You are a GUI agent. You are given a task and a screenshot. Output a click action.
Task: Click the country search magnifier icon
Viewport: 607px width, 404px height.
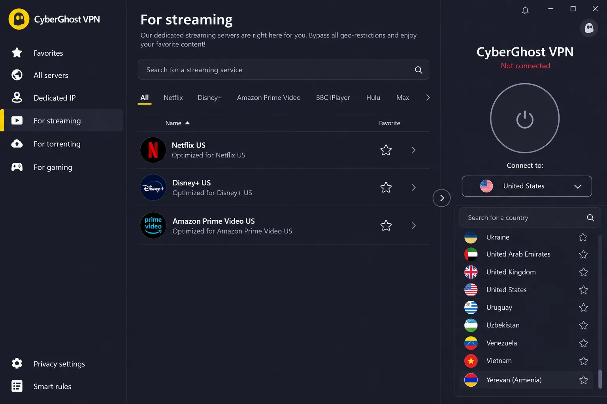coord(590,218)
